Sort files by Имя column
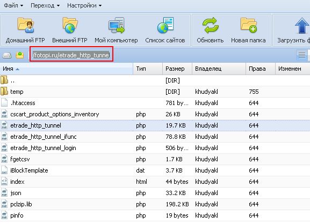This screenshot has height=224, width=310. (67, 69)
